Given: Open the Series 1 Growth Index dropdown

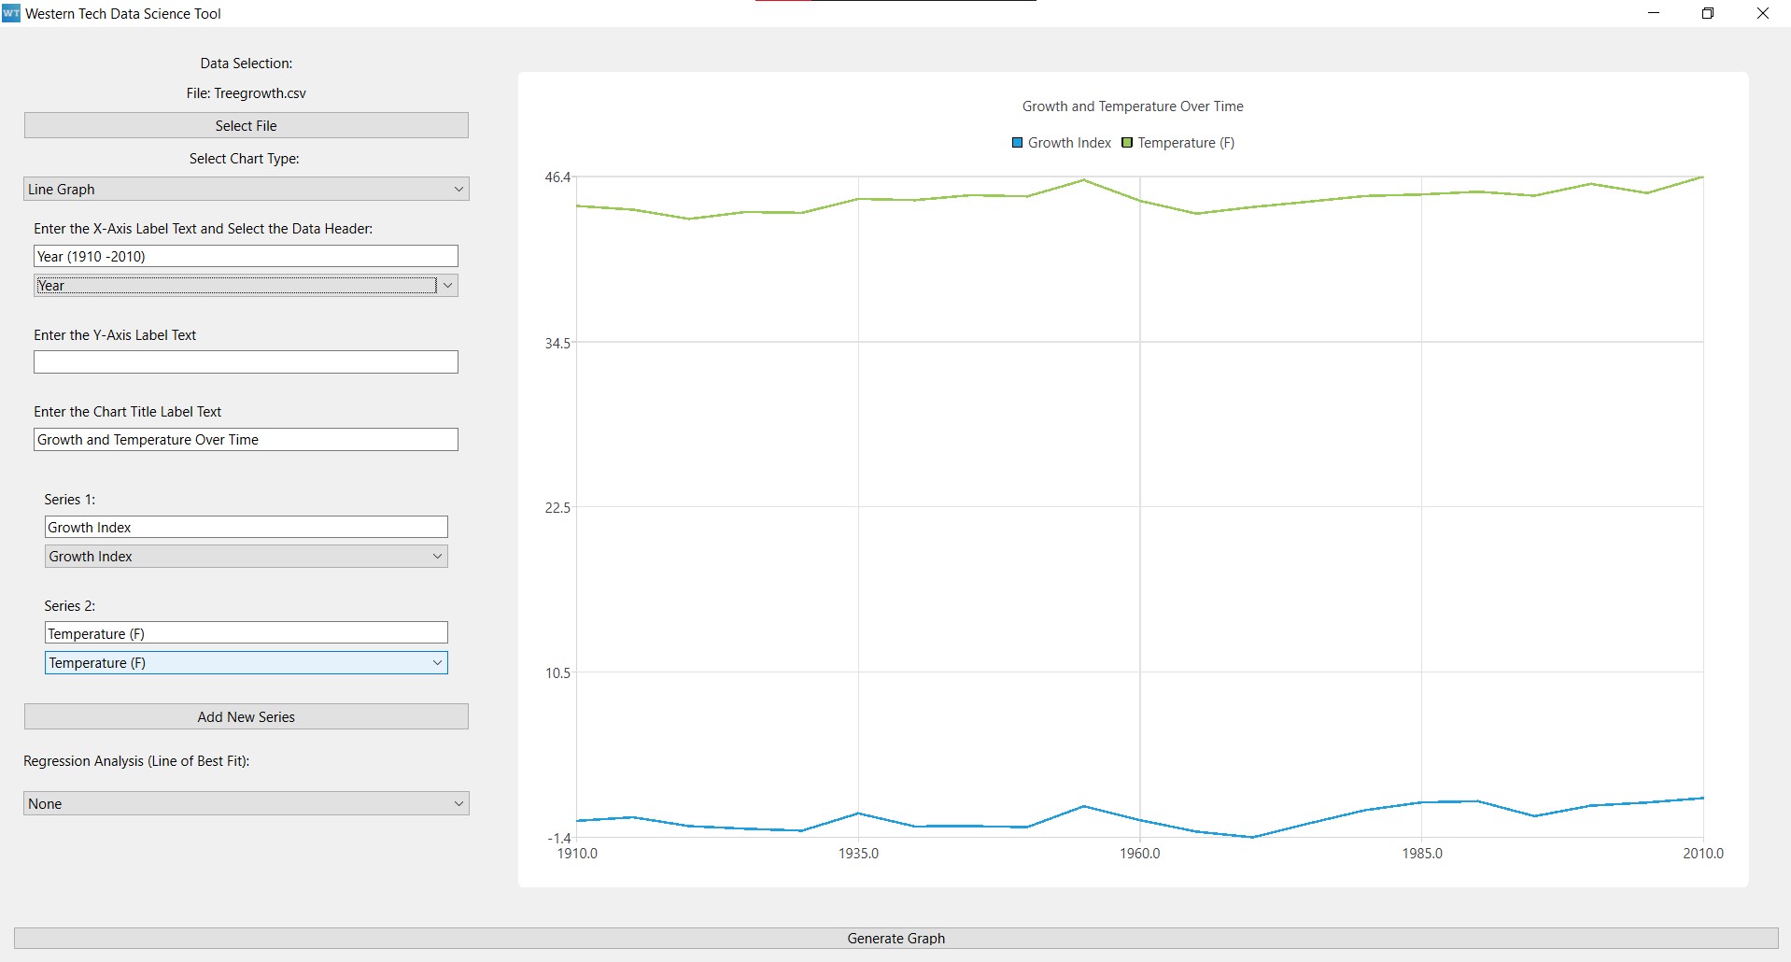Looking at the screenshot, I should 246,557.
